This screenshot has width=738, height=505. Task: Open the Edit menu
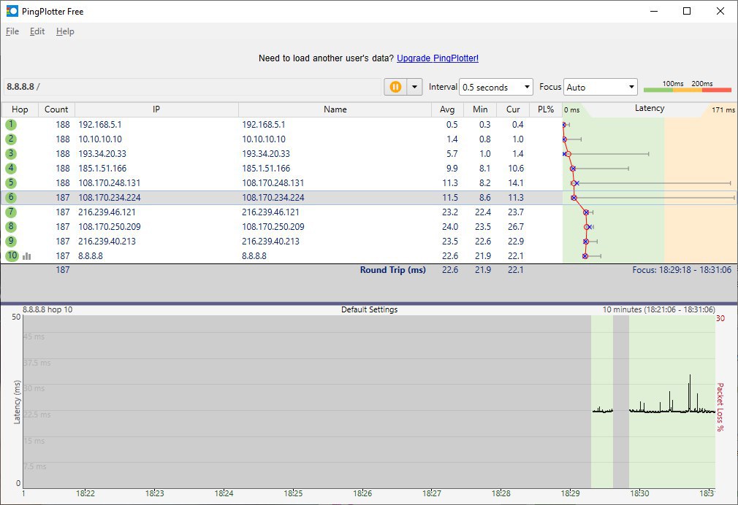click(x=37, y=31)
